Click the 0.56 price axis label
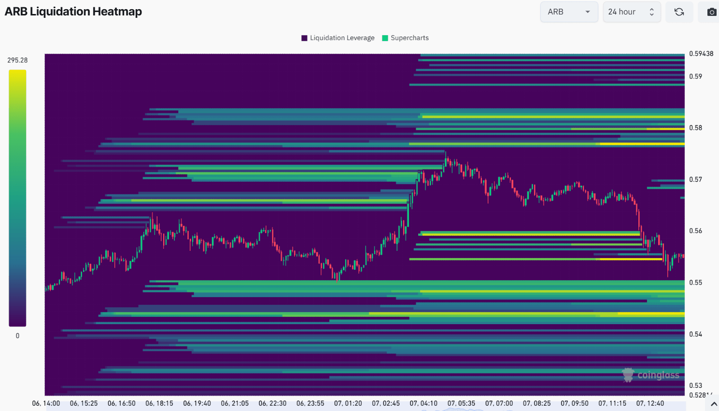This screenshot has width=719, height=411. tap(695, 231)
